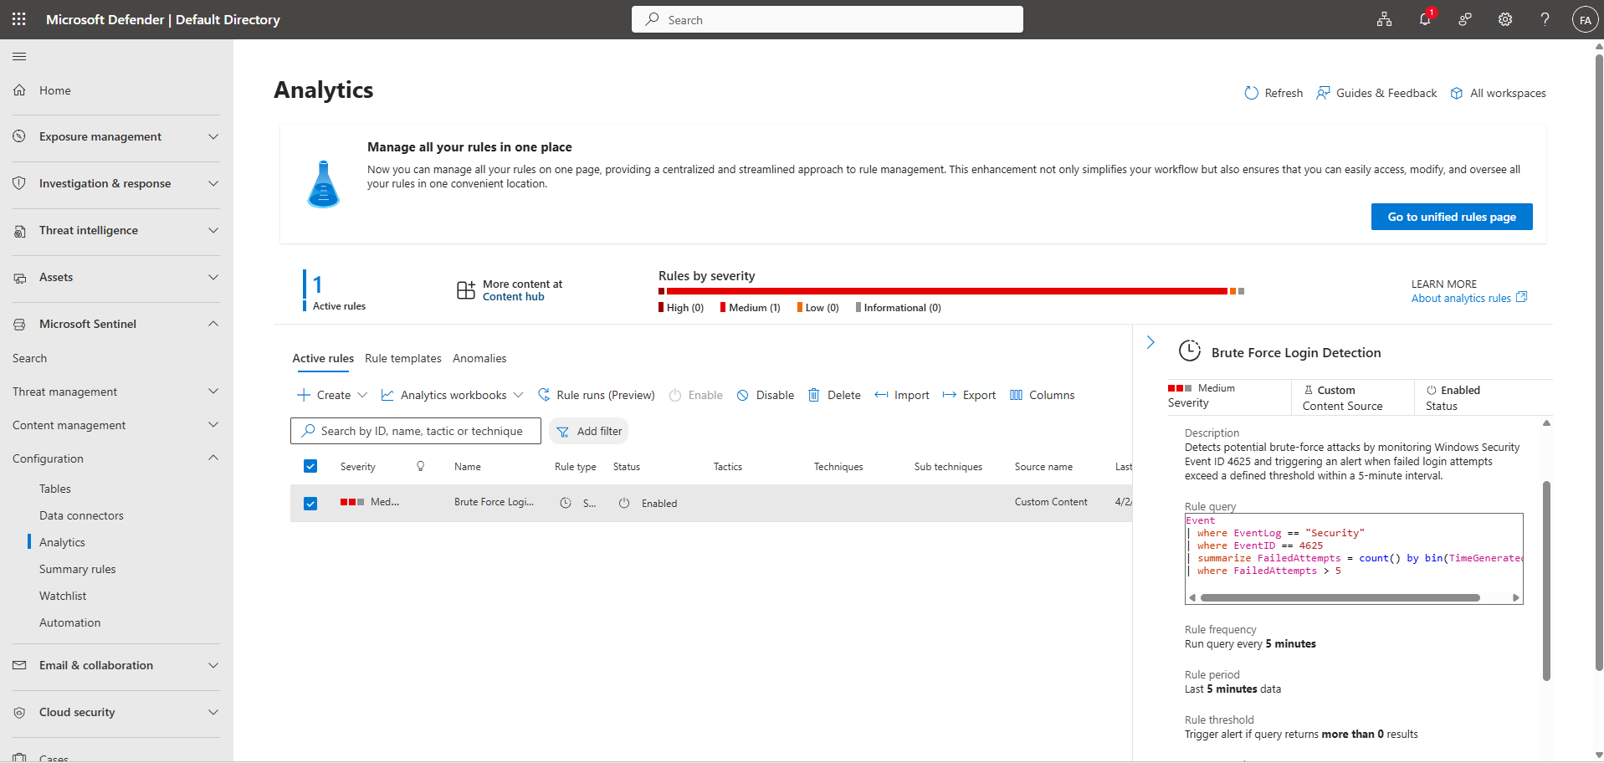
Task: Click Go to unified rules page
Action: pos(1452,217)
